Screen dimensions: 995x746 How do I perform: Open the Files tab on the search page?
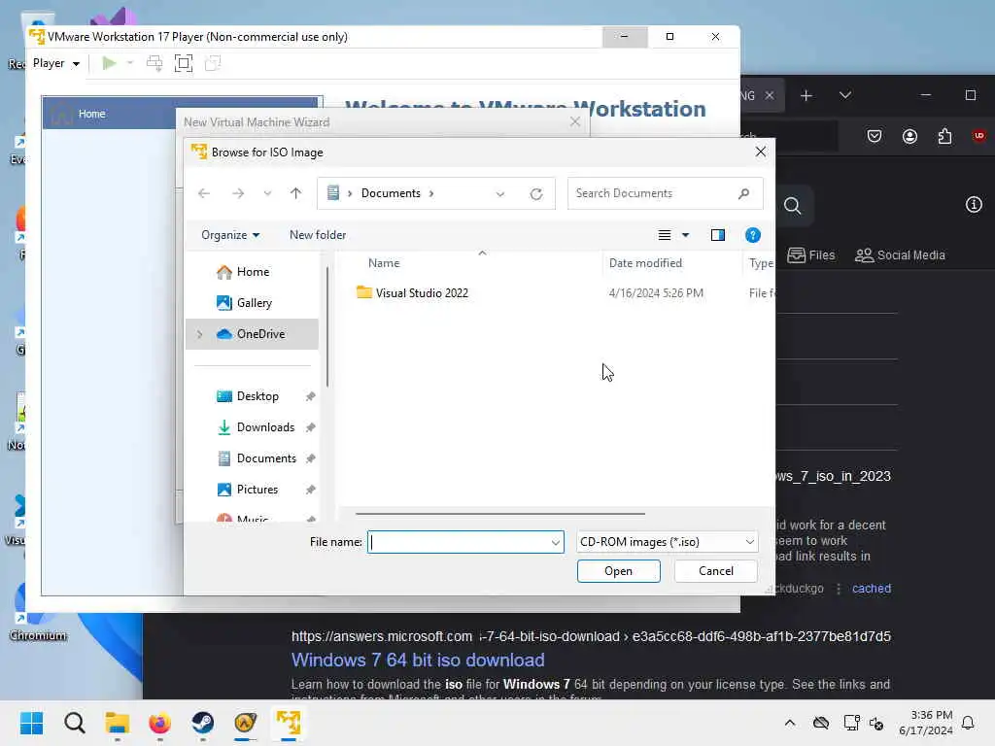tap(811, 255)
